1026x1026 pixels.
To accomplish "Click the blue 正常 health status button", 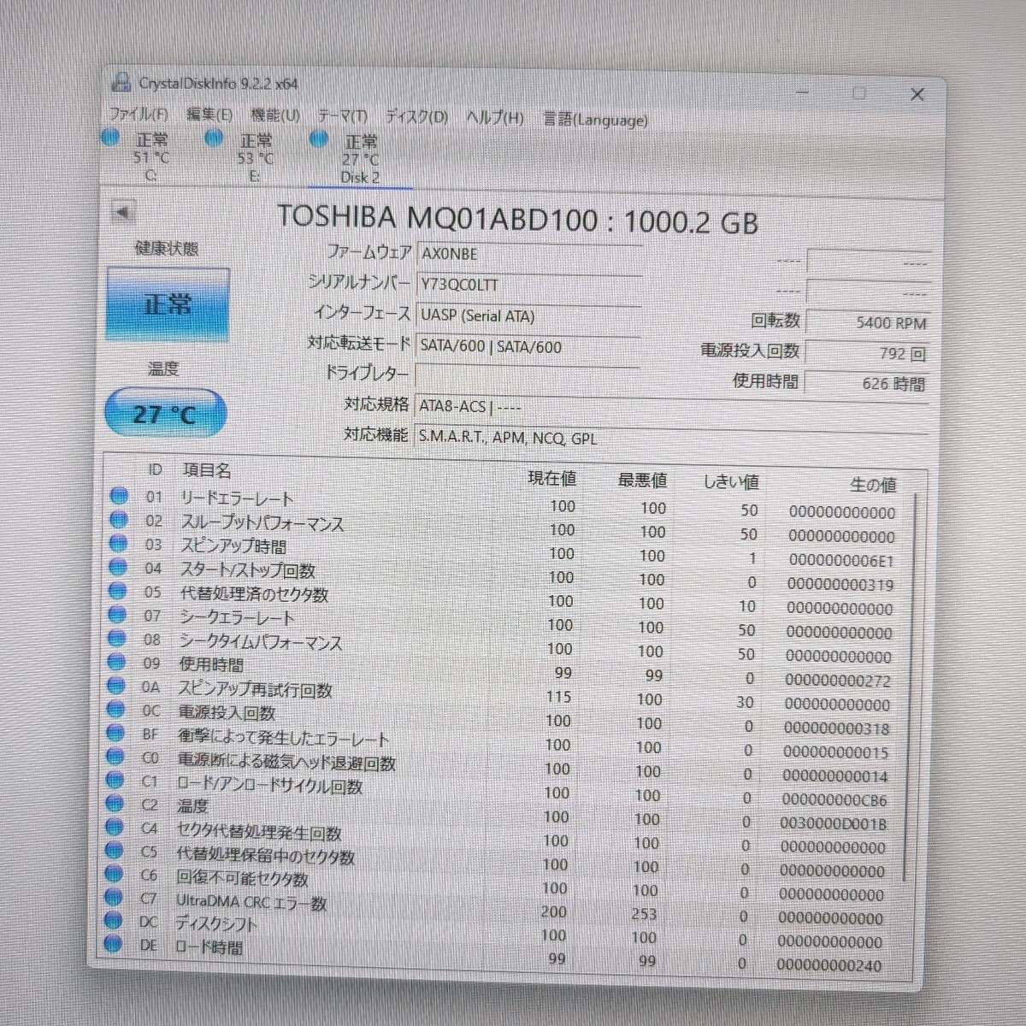I will click(168, 304).
